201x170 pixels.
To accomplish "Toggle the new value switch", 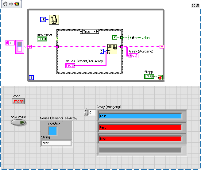I will point(18,122).
